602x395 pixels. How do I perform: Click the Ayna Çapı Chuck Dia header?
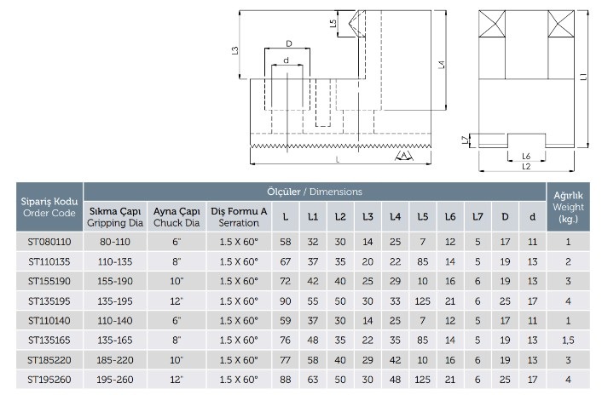click(177, 217)
